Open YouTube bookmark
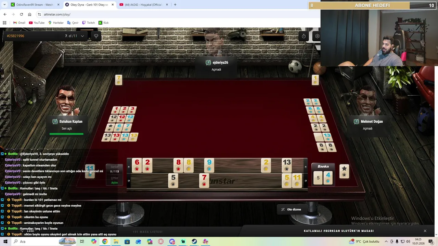This screenshot has height=246, width=438. pos(37,23)
